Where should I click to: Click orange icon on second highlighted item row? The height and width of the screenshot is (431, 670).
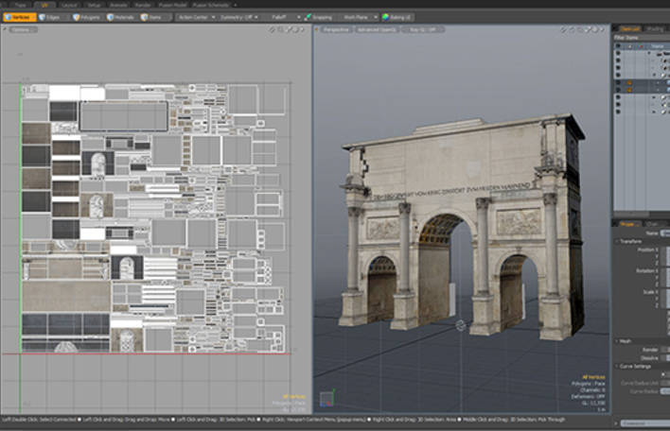coord(629,90)
